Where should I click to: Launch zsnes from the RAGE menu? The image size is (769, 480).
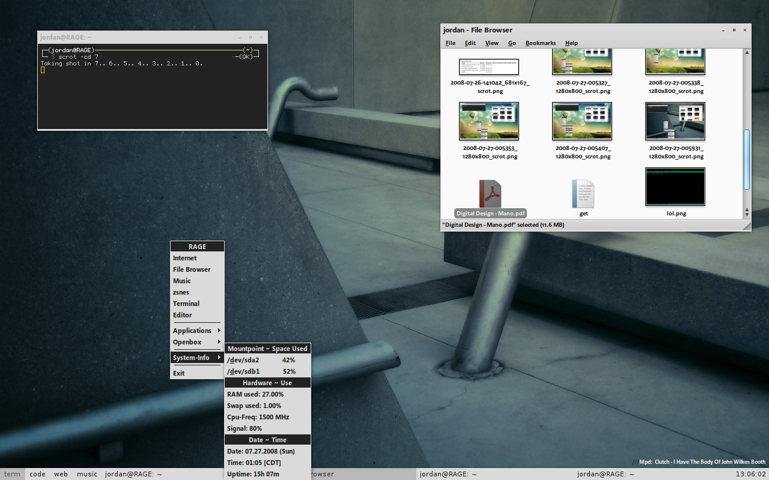(x=197, y=292)
